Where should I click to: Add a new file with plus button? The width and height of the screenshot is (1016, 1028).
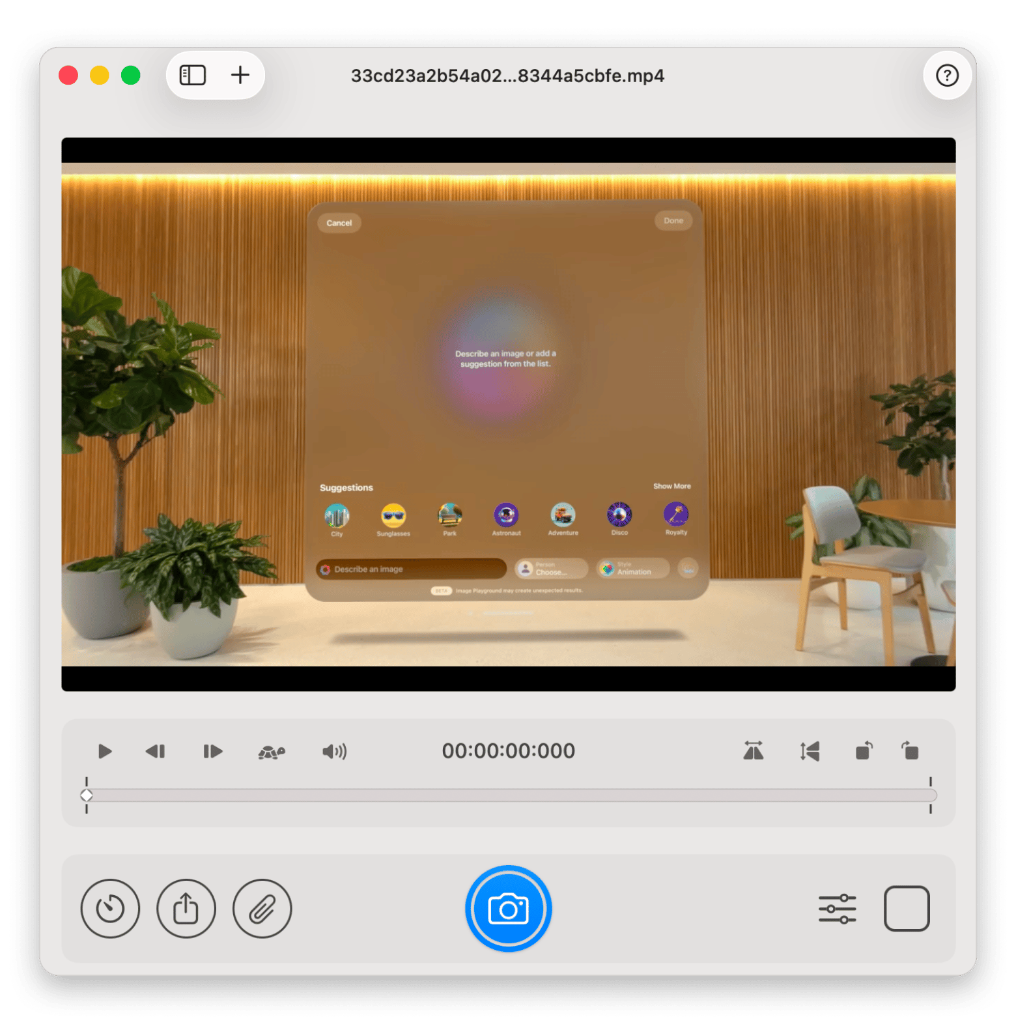240,76
